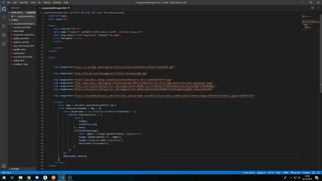The image size is (322, 181).
Task: Open the Edit menu
Action: click(x=15, y=3)
